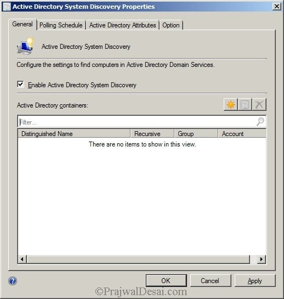Click the Account column header
The image size is (284, 299).
pyautogui.click(x=242, y=133)
